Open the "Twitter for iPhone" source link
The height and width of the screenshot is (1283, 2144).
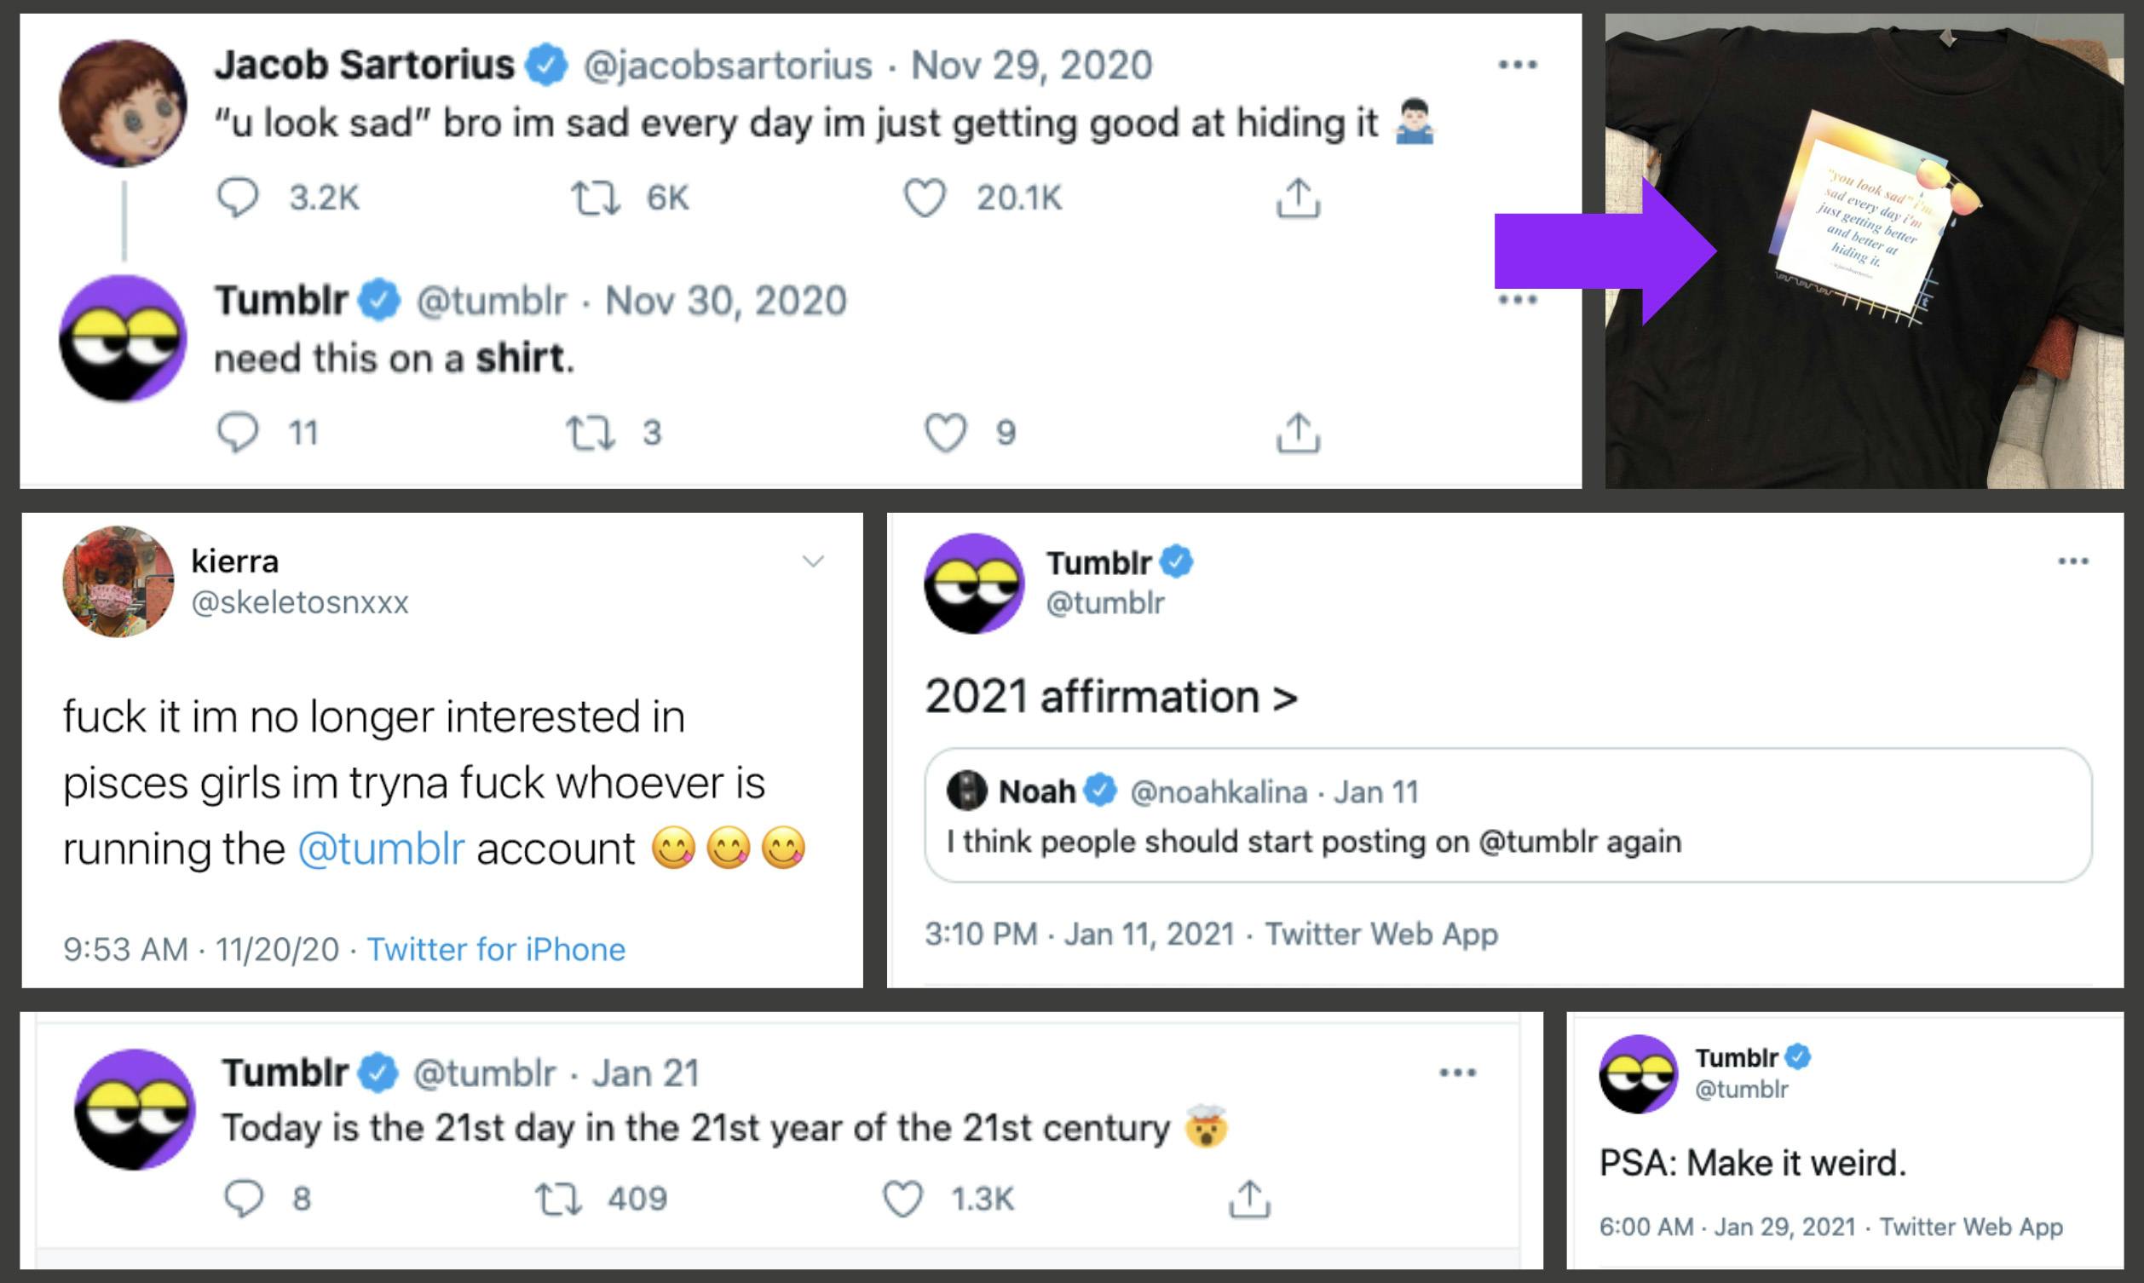pos(496,949)
